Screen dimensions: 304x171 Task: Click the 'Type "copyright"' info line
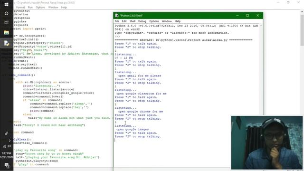coord(172,33)
